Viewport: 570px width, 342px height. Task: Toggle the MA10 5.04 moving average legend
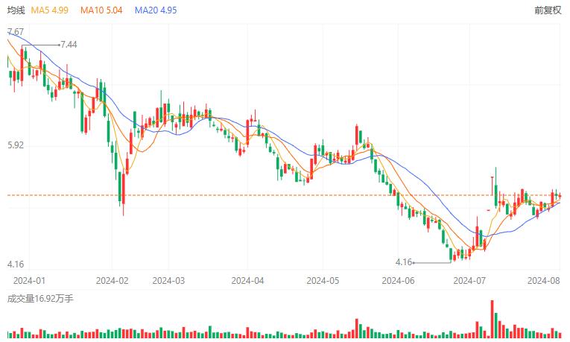point(101,11)
